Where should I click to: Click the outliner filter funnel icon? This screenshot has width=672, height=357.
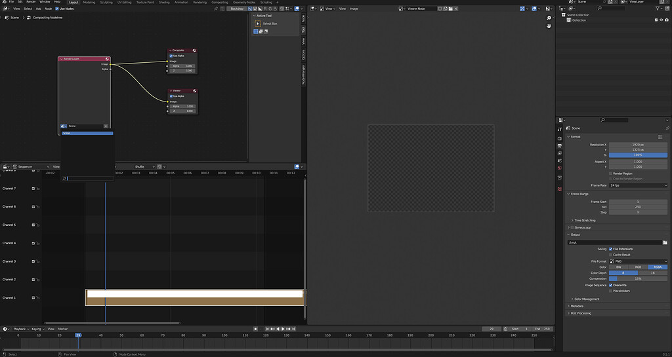658,9
